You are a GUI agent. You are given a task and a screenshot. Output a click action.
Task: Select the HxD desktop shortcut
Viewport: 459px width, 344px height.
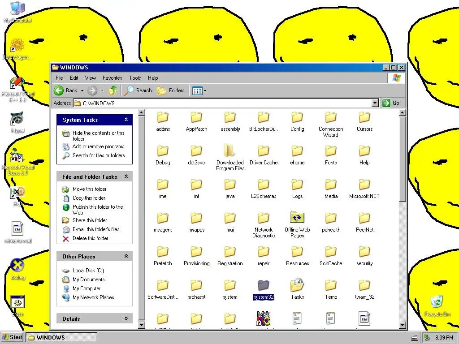tap(17, 196)
